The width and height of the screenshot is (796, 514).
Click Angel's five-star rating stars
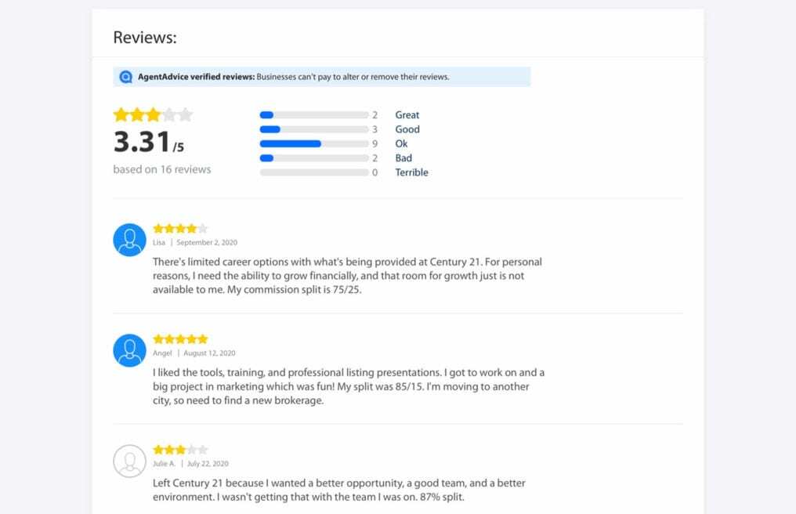(x=180, y=339)
